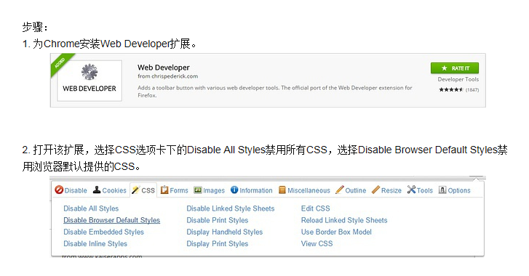Screen dimensions: 529x276
Task: Click the Web Developer extension title
Action: [x=164, y=68]
